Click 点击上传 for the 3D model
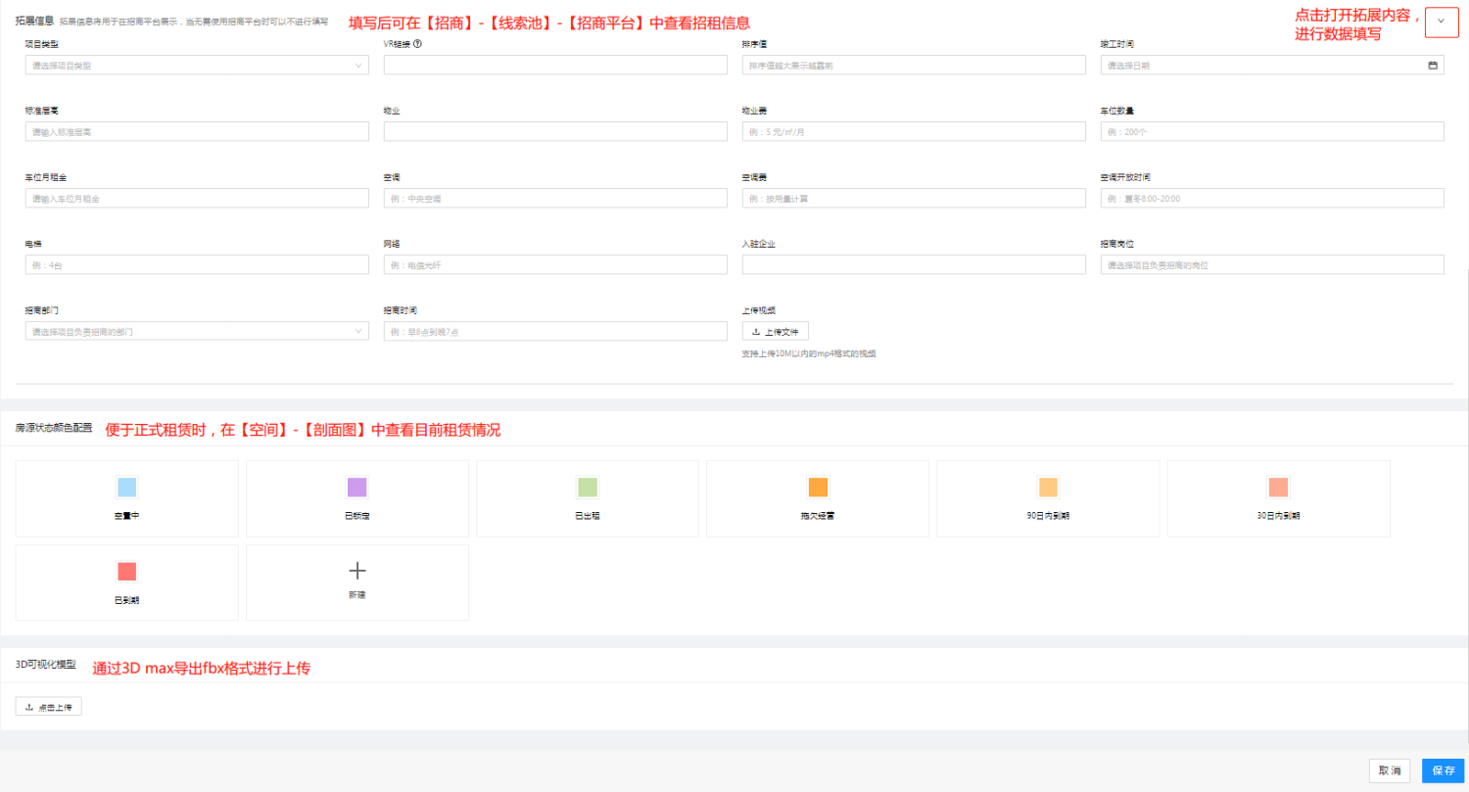Image resolution: width=1469 pixels, height=792 pixels. (49, 707)
